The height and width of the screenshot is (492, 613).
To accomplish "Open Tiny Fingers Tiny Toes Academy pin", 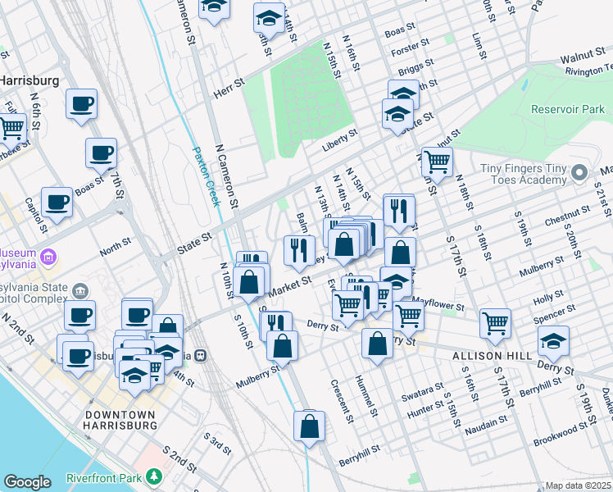I will click(x=579, y=173).
